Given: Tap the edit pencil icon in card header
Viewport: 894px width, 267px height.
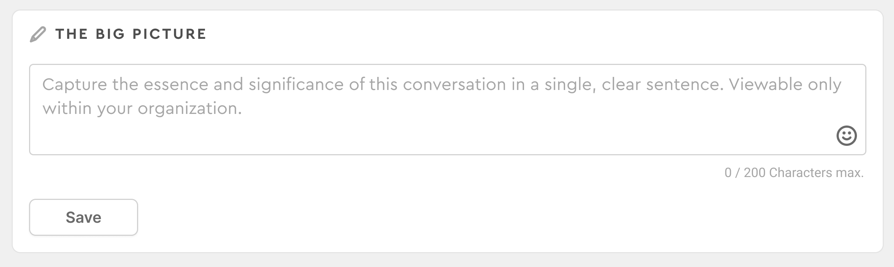Looking at the screenshot, I should point(38,34).
